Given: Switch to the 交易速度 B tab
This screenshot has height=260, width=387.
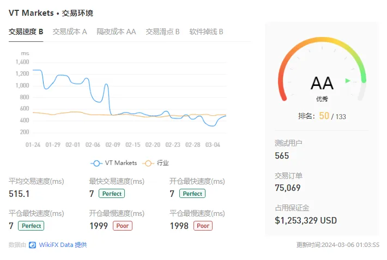Looking at the screenshot, I should (x=26, y=32).
